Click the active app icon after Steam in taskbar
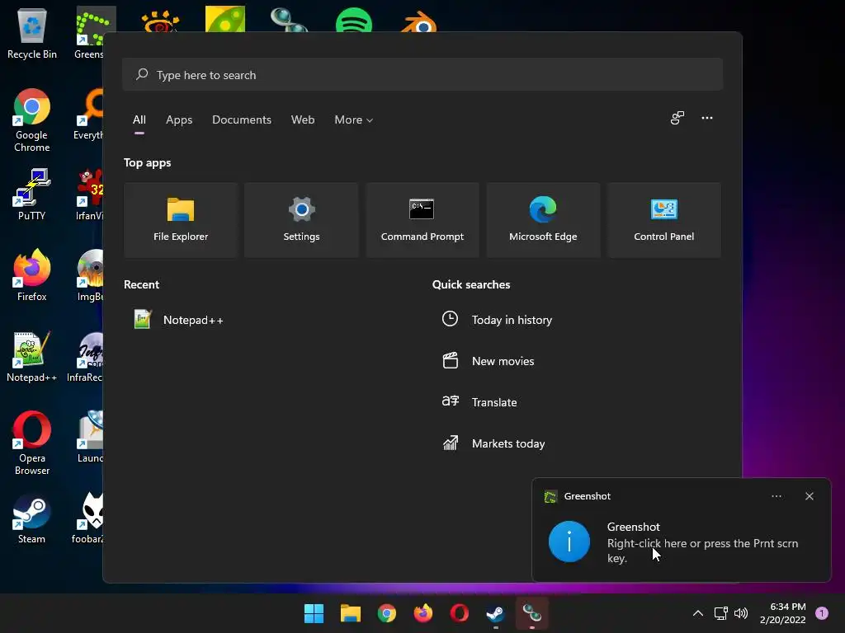 532,613
